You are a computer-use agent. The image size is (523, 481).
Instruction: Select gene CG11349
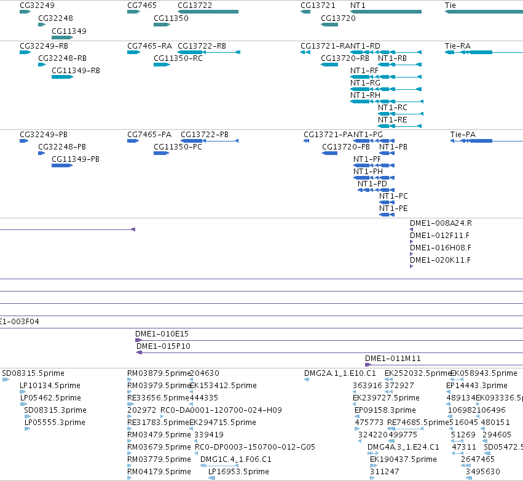[69, 31]
